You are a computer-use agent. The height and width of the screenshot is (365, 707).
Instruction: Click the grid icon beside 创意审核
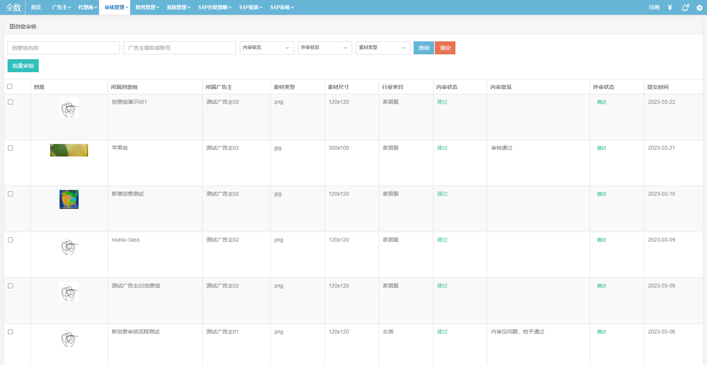pos(12,27)
